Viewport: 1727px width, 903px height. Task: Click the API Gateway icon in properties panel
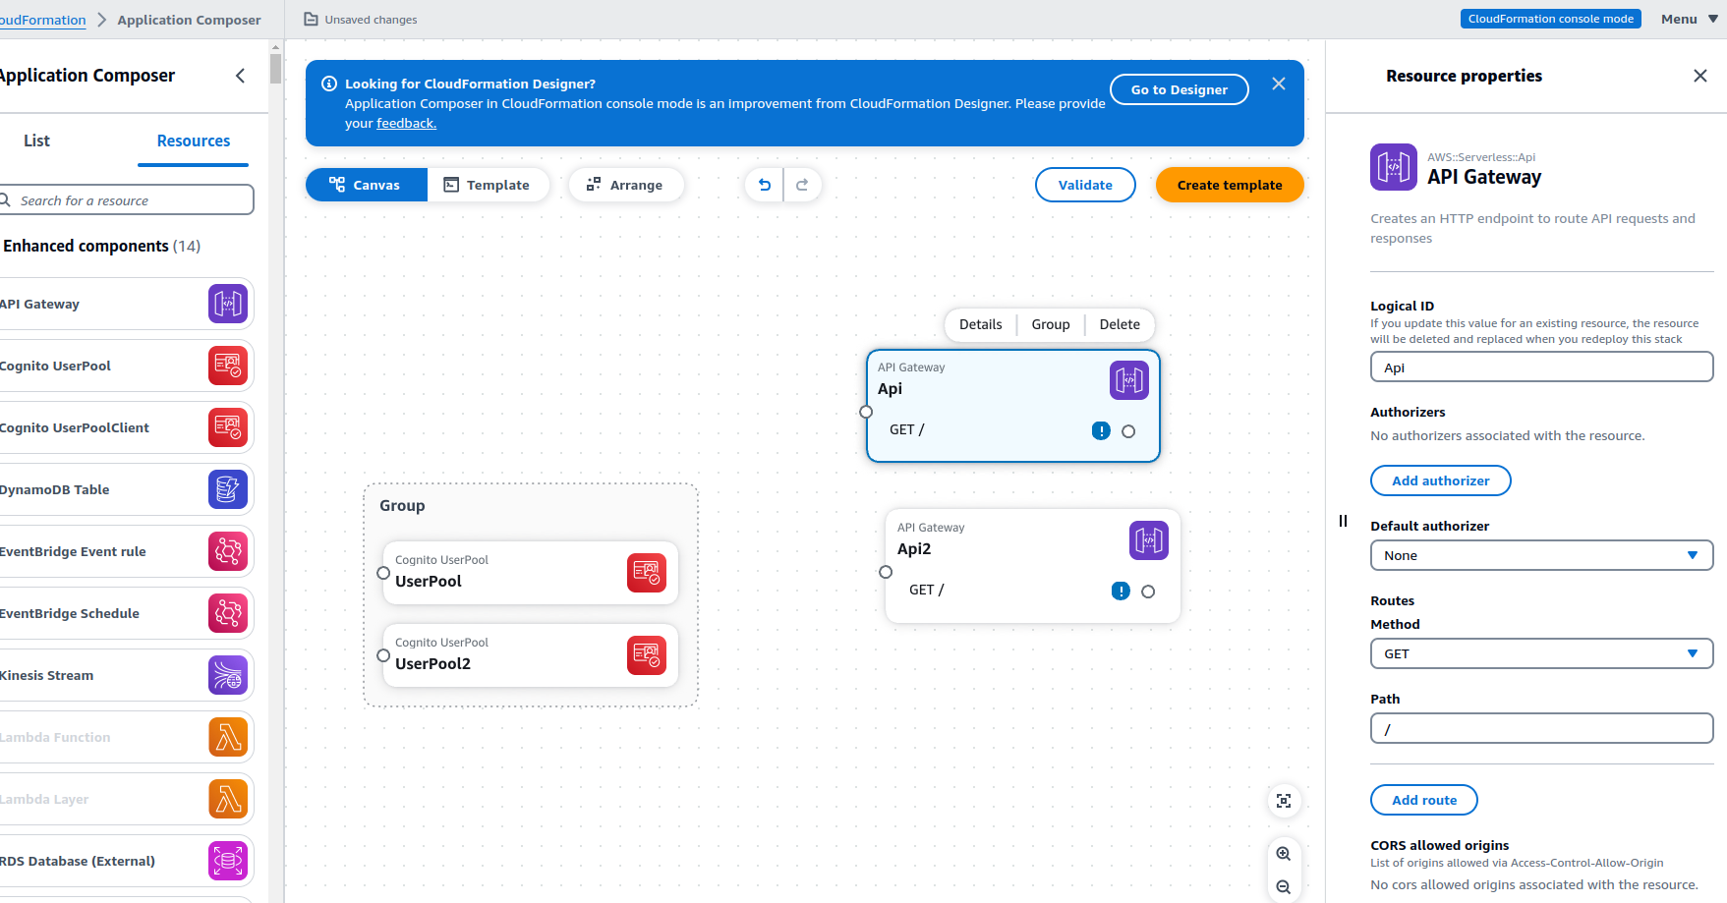coord(1394,167)
